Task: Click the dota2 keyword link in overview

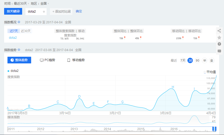Action: 13,37
